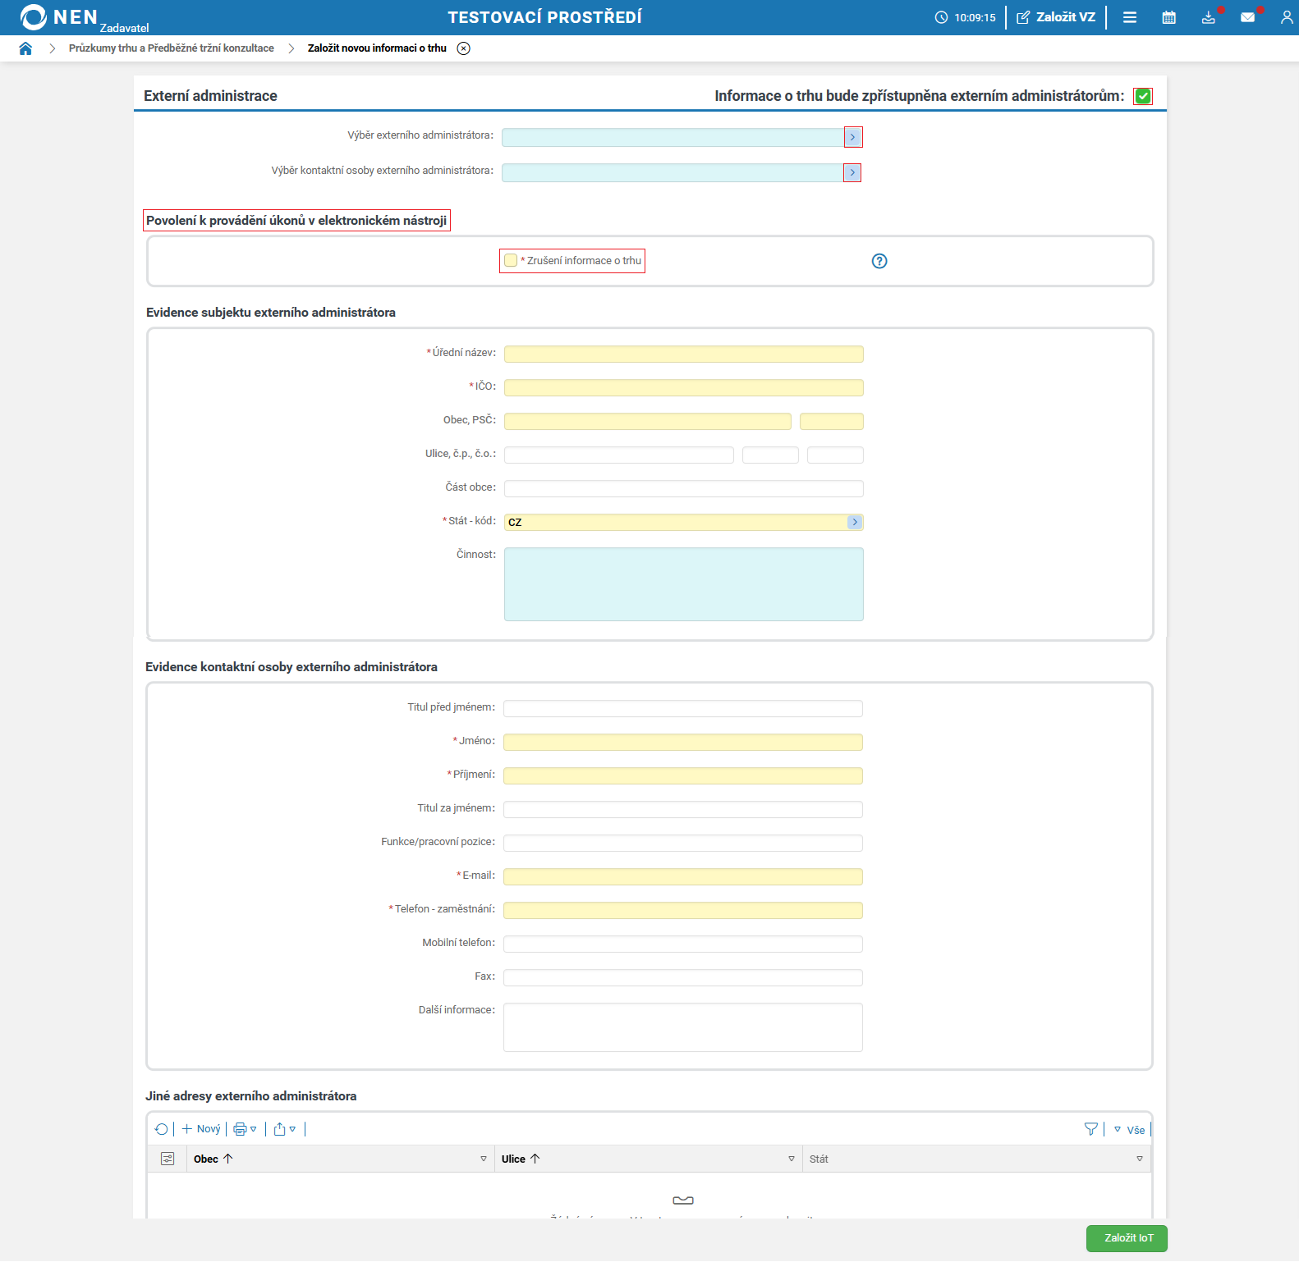Open the downloads inbox icon
The width and height of the screenshot is (1299, 1262).
(x=1208, y=17)
